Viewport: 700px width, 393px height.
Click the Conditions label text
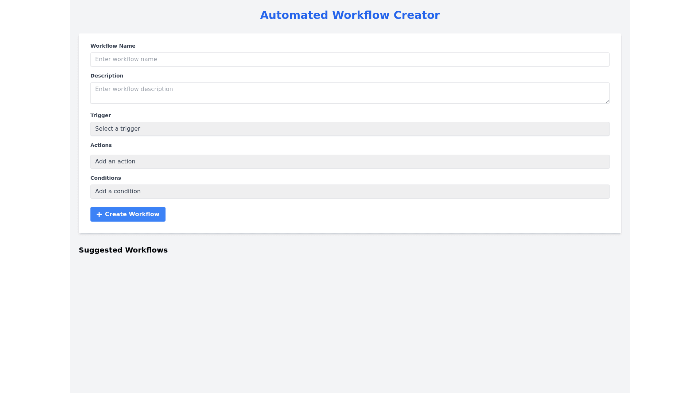(106, 178)
